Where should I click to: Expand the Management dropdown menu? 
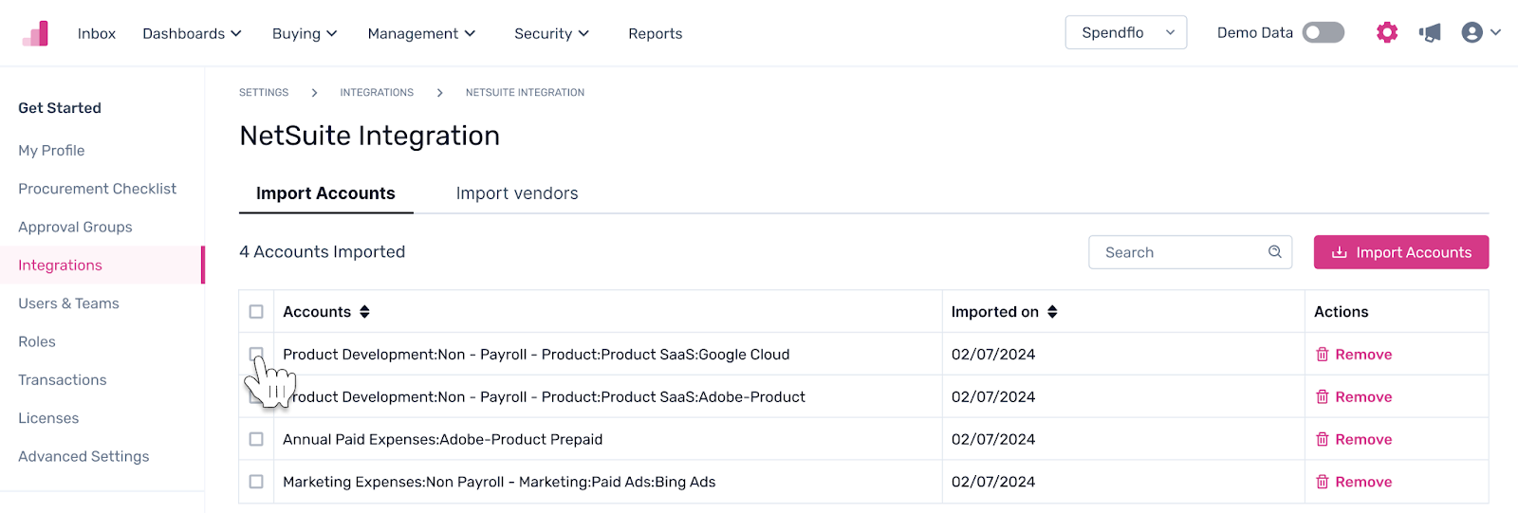(x=421, y=33)
